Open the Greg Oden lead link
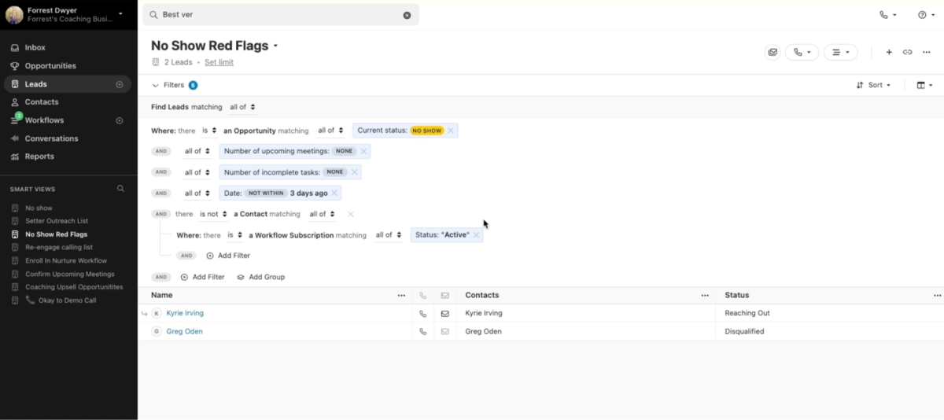Image resolution: width=944 pixels, height=420 pixels. 184,331
